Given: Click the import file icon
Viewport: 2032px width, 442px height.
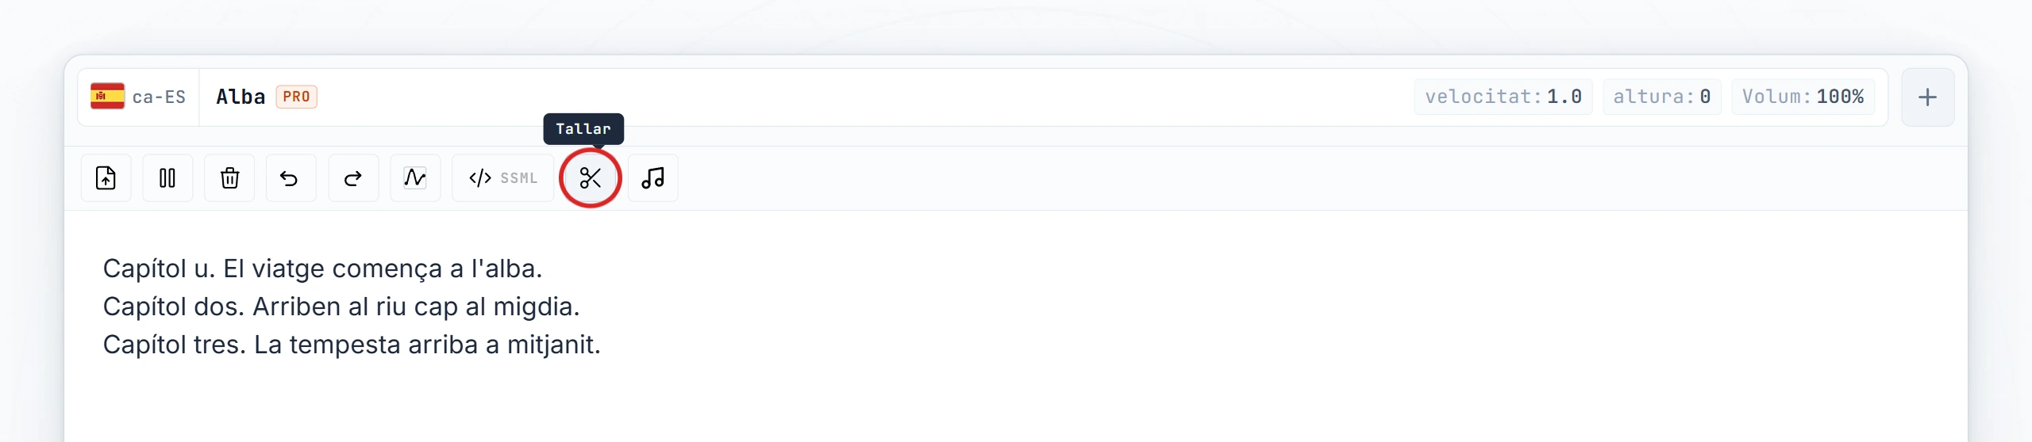Looking at the screenshot, I should tap(106, 178).
